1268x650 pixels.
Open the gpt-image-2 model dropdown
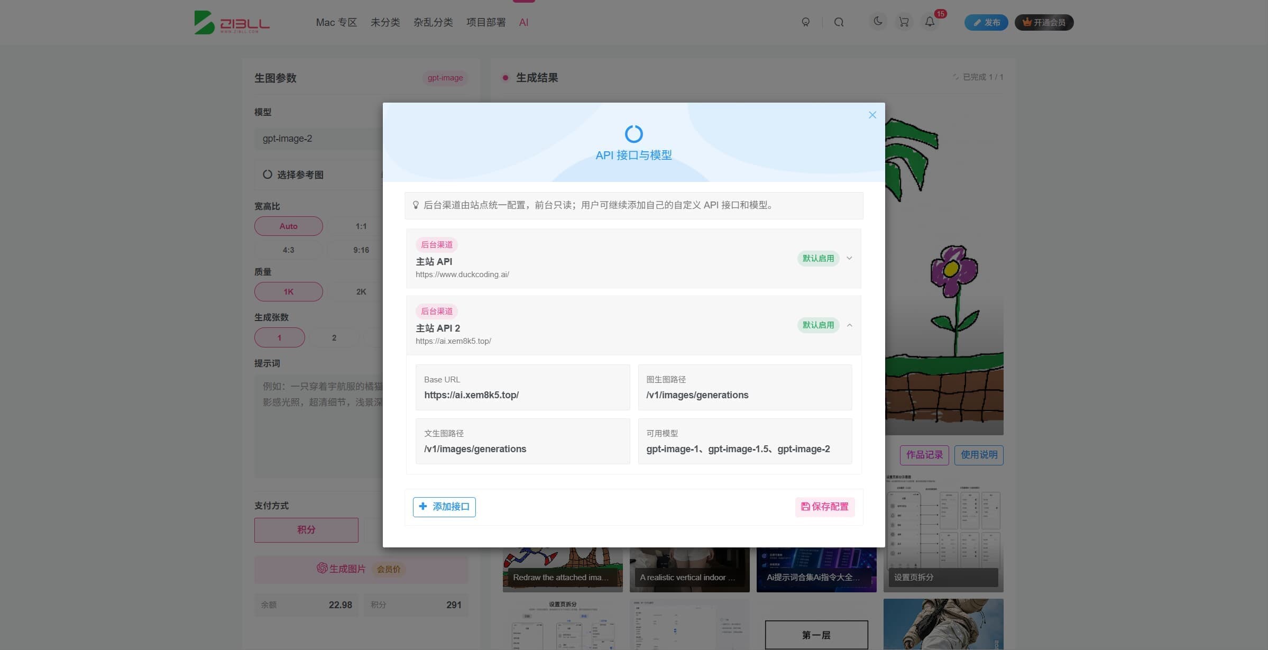[318, 139]
